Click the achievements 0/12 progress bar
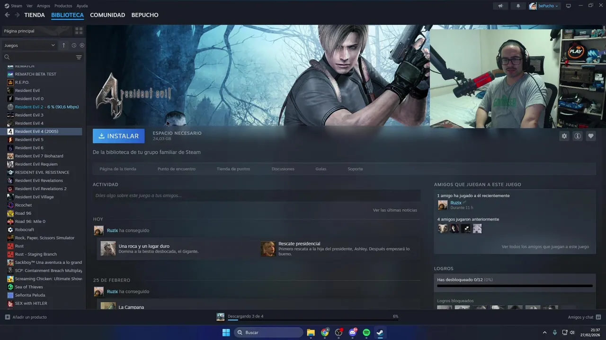Viewport: 606px width, 340px height. pos(515,286)
